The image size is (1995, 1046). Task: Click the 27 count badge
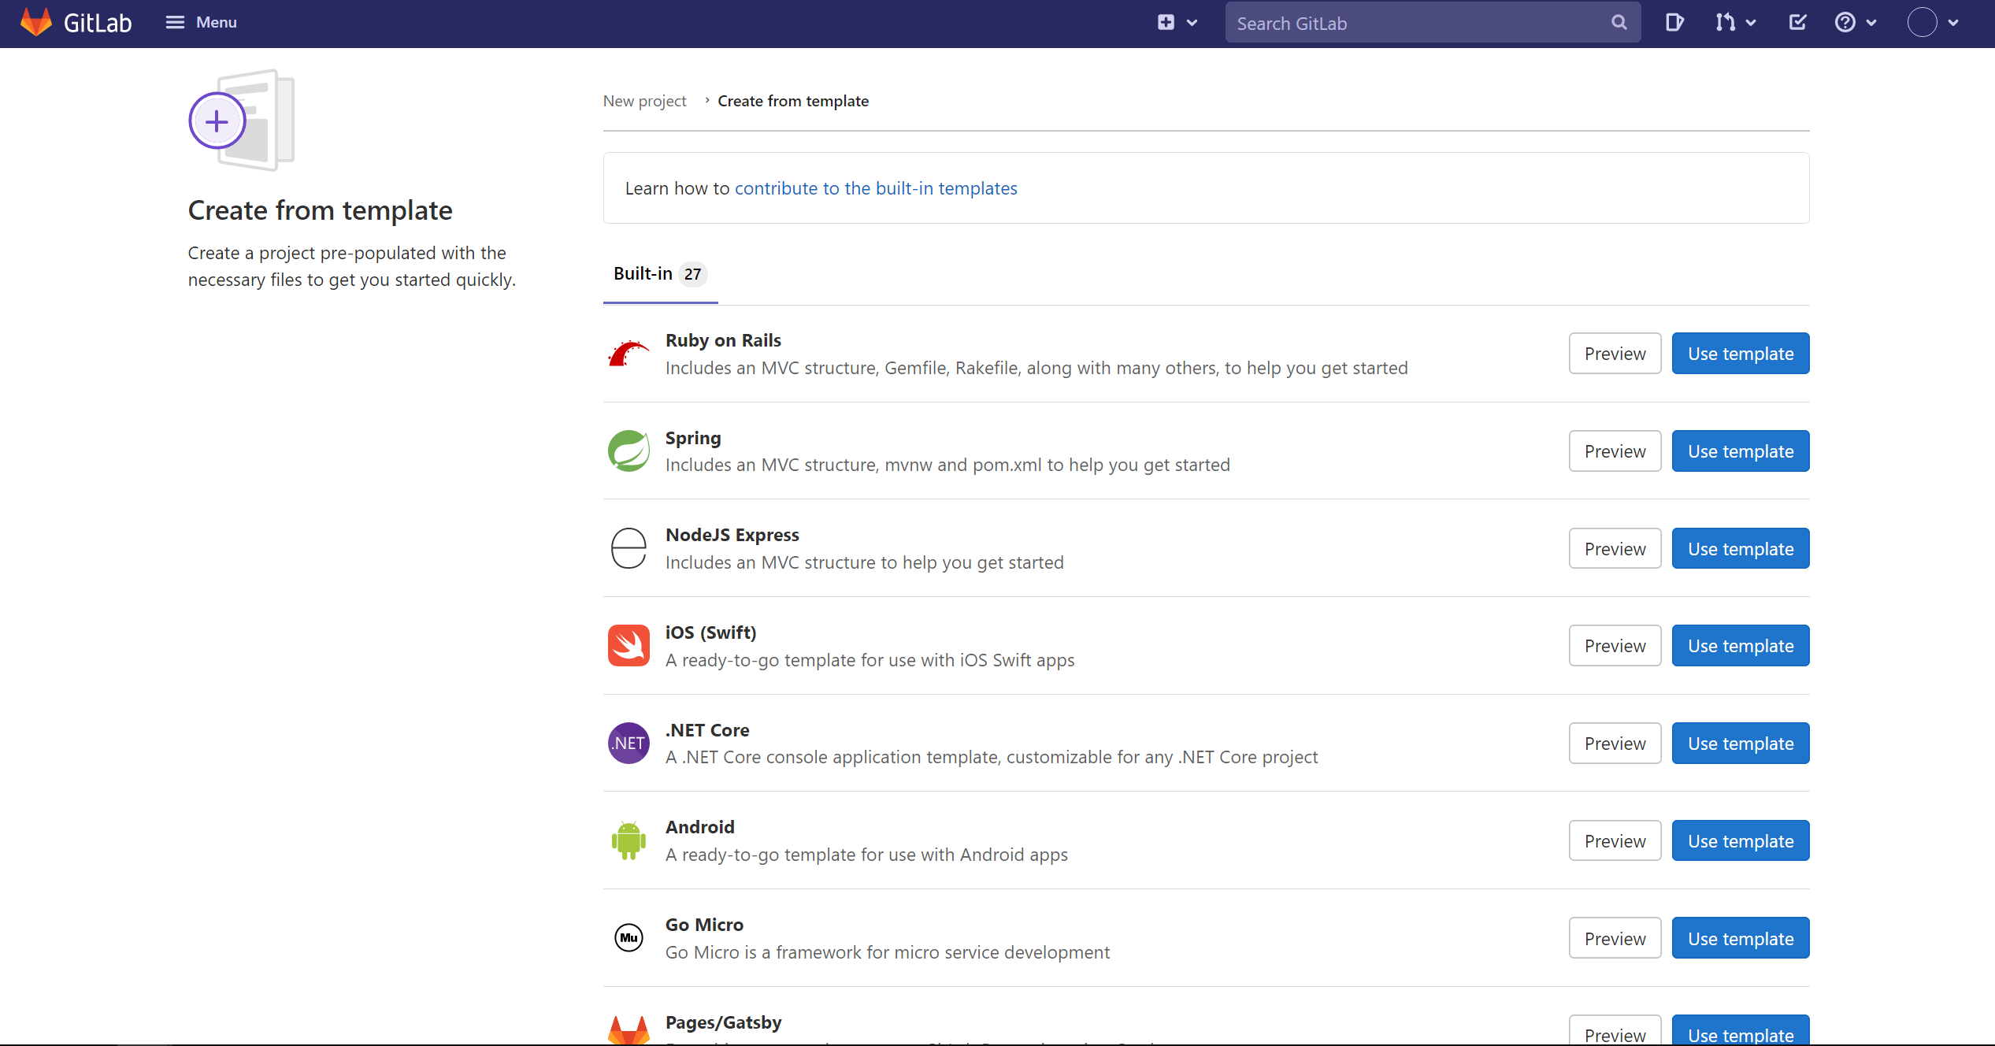point(692,274)
